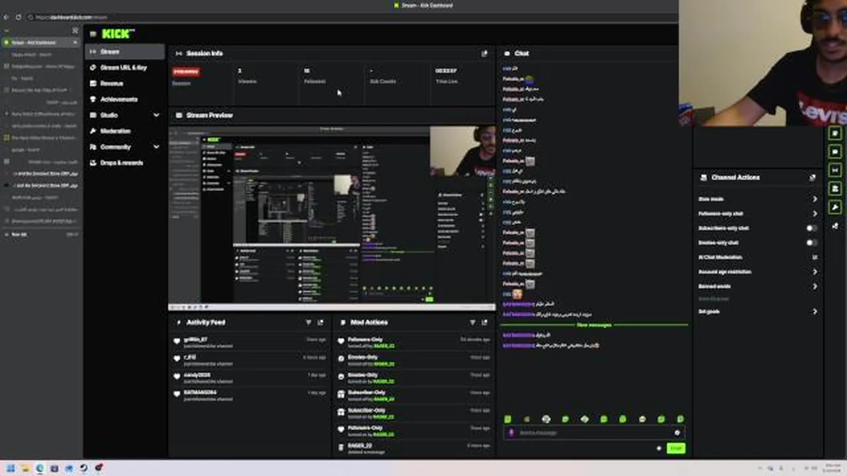Expand the Studio sidebar submenu chevron
This screenshot has width=847, height=476.
[156, 115]
